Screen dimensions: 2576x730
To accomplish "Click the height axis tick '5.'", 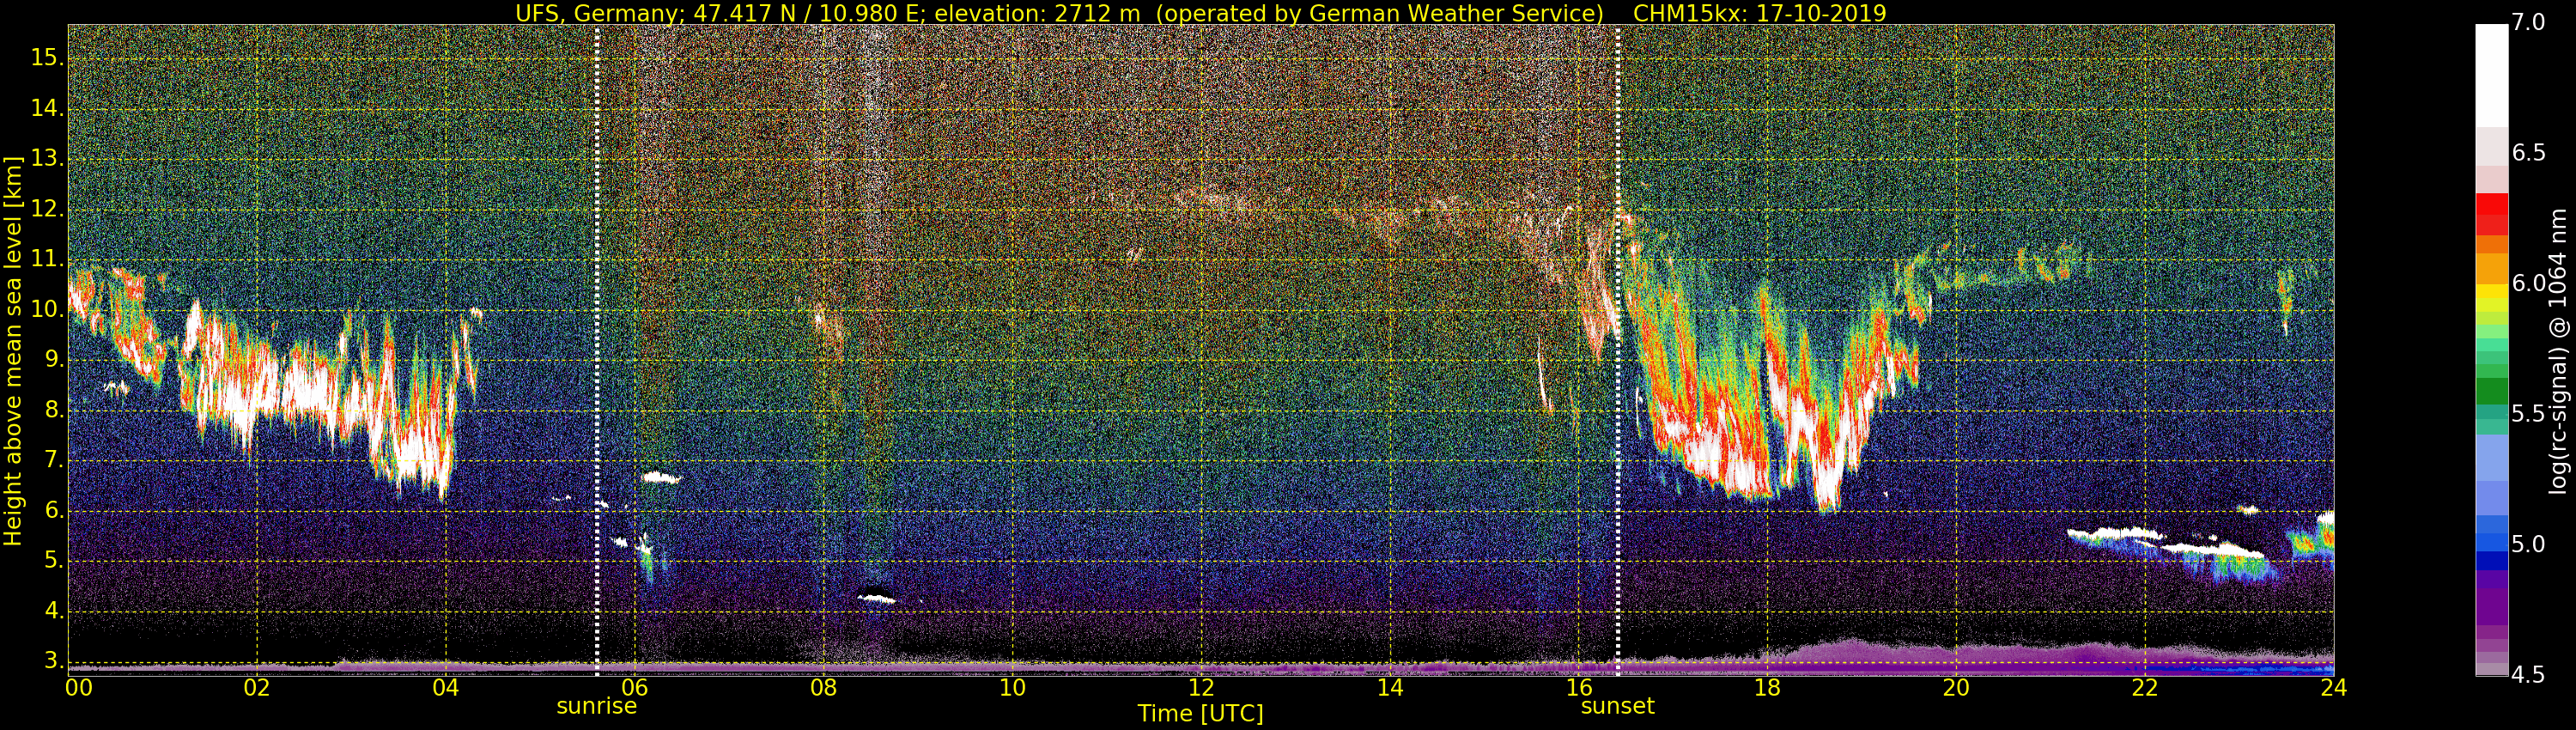I will [x=53, y=561].
